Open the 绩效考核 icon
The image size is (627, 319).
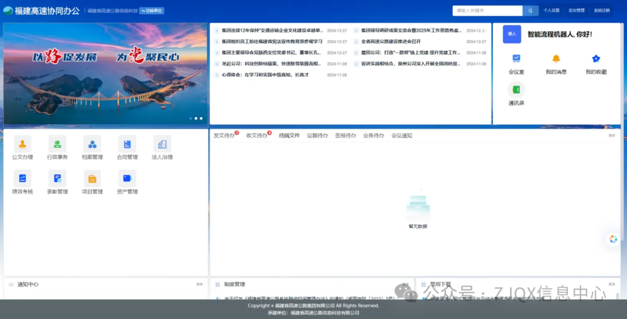tap(23, 179)
